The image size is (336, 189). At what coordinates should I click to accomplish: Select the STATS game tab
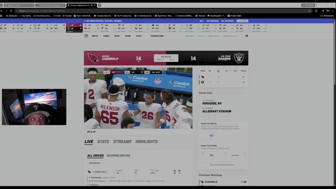pos(103,141)
